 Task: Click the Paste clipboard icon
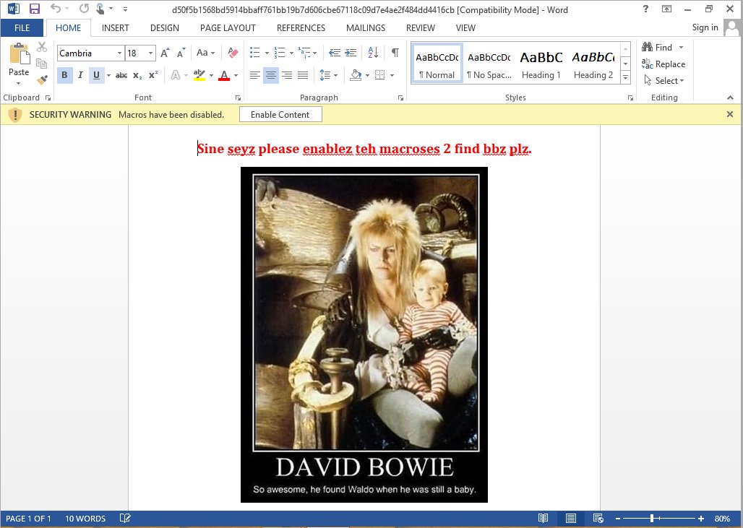(x=19, y=53)
